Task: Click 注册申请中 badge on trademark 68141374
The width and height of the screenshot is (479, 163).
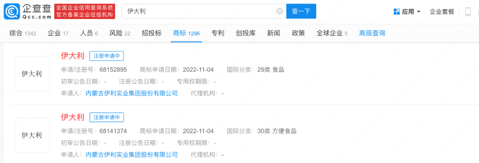Action: click(x=106, y=118)
